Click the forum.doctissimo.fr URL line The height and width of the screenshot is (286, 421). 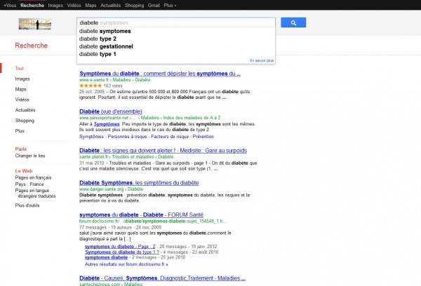[x=153, y=222]
